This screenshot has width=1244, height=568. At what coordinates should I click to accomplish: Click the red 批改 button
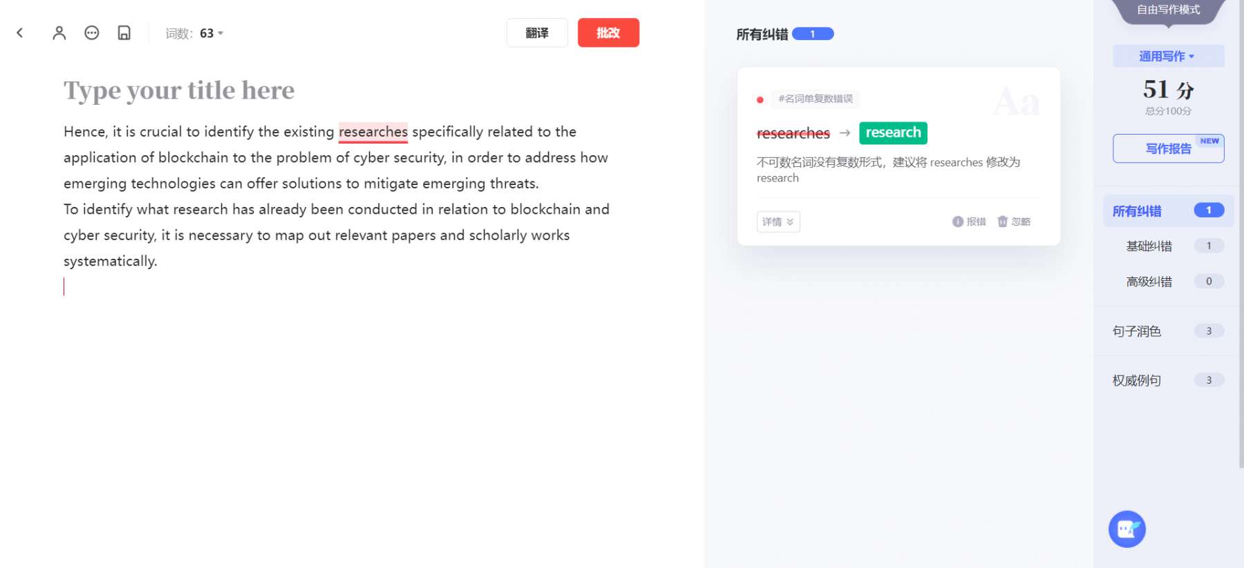[608, 32]
